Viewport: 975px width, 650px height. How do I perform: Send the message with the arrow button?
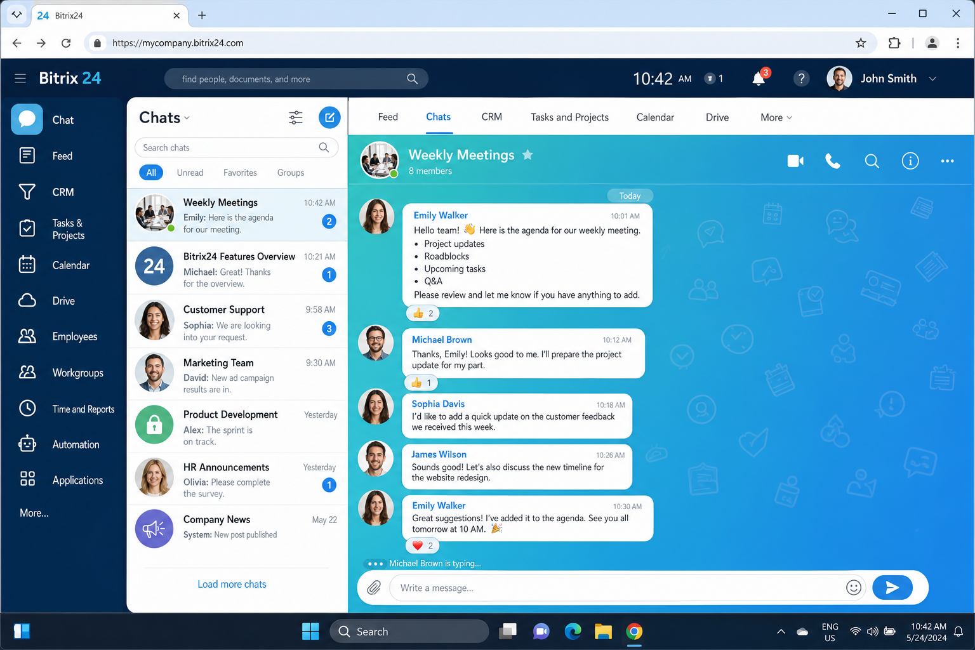[x=892, y=588]
